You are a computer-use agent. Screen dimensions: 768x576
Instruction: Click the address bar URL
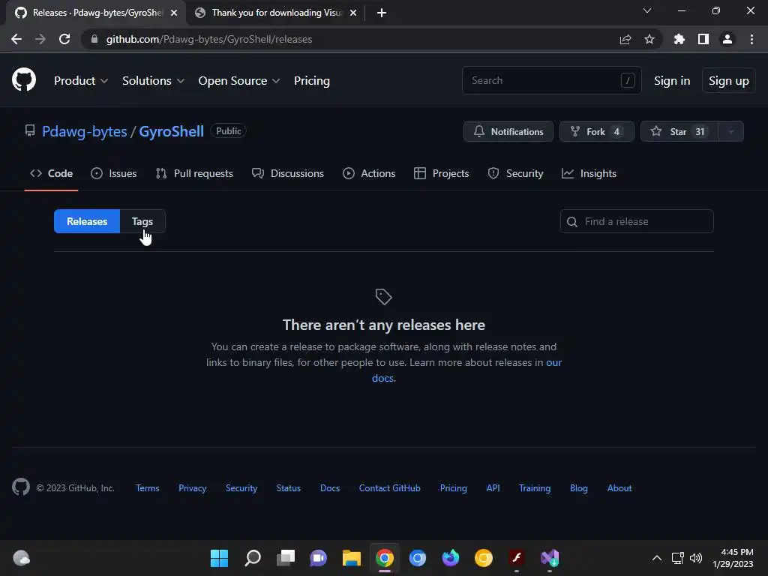pyautogui.click(x=209, y=39)
